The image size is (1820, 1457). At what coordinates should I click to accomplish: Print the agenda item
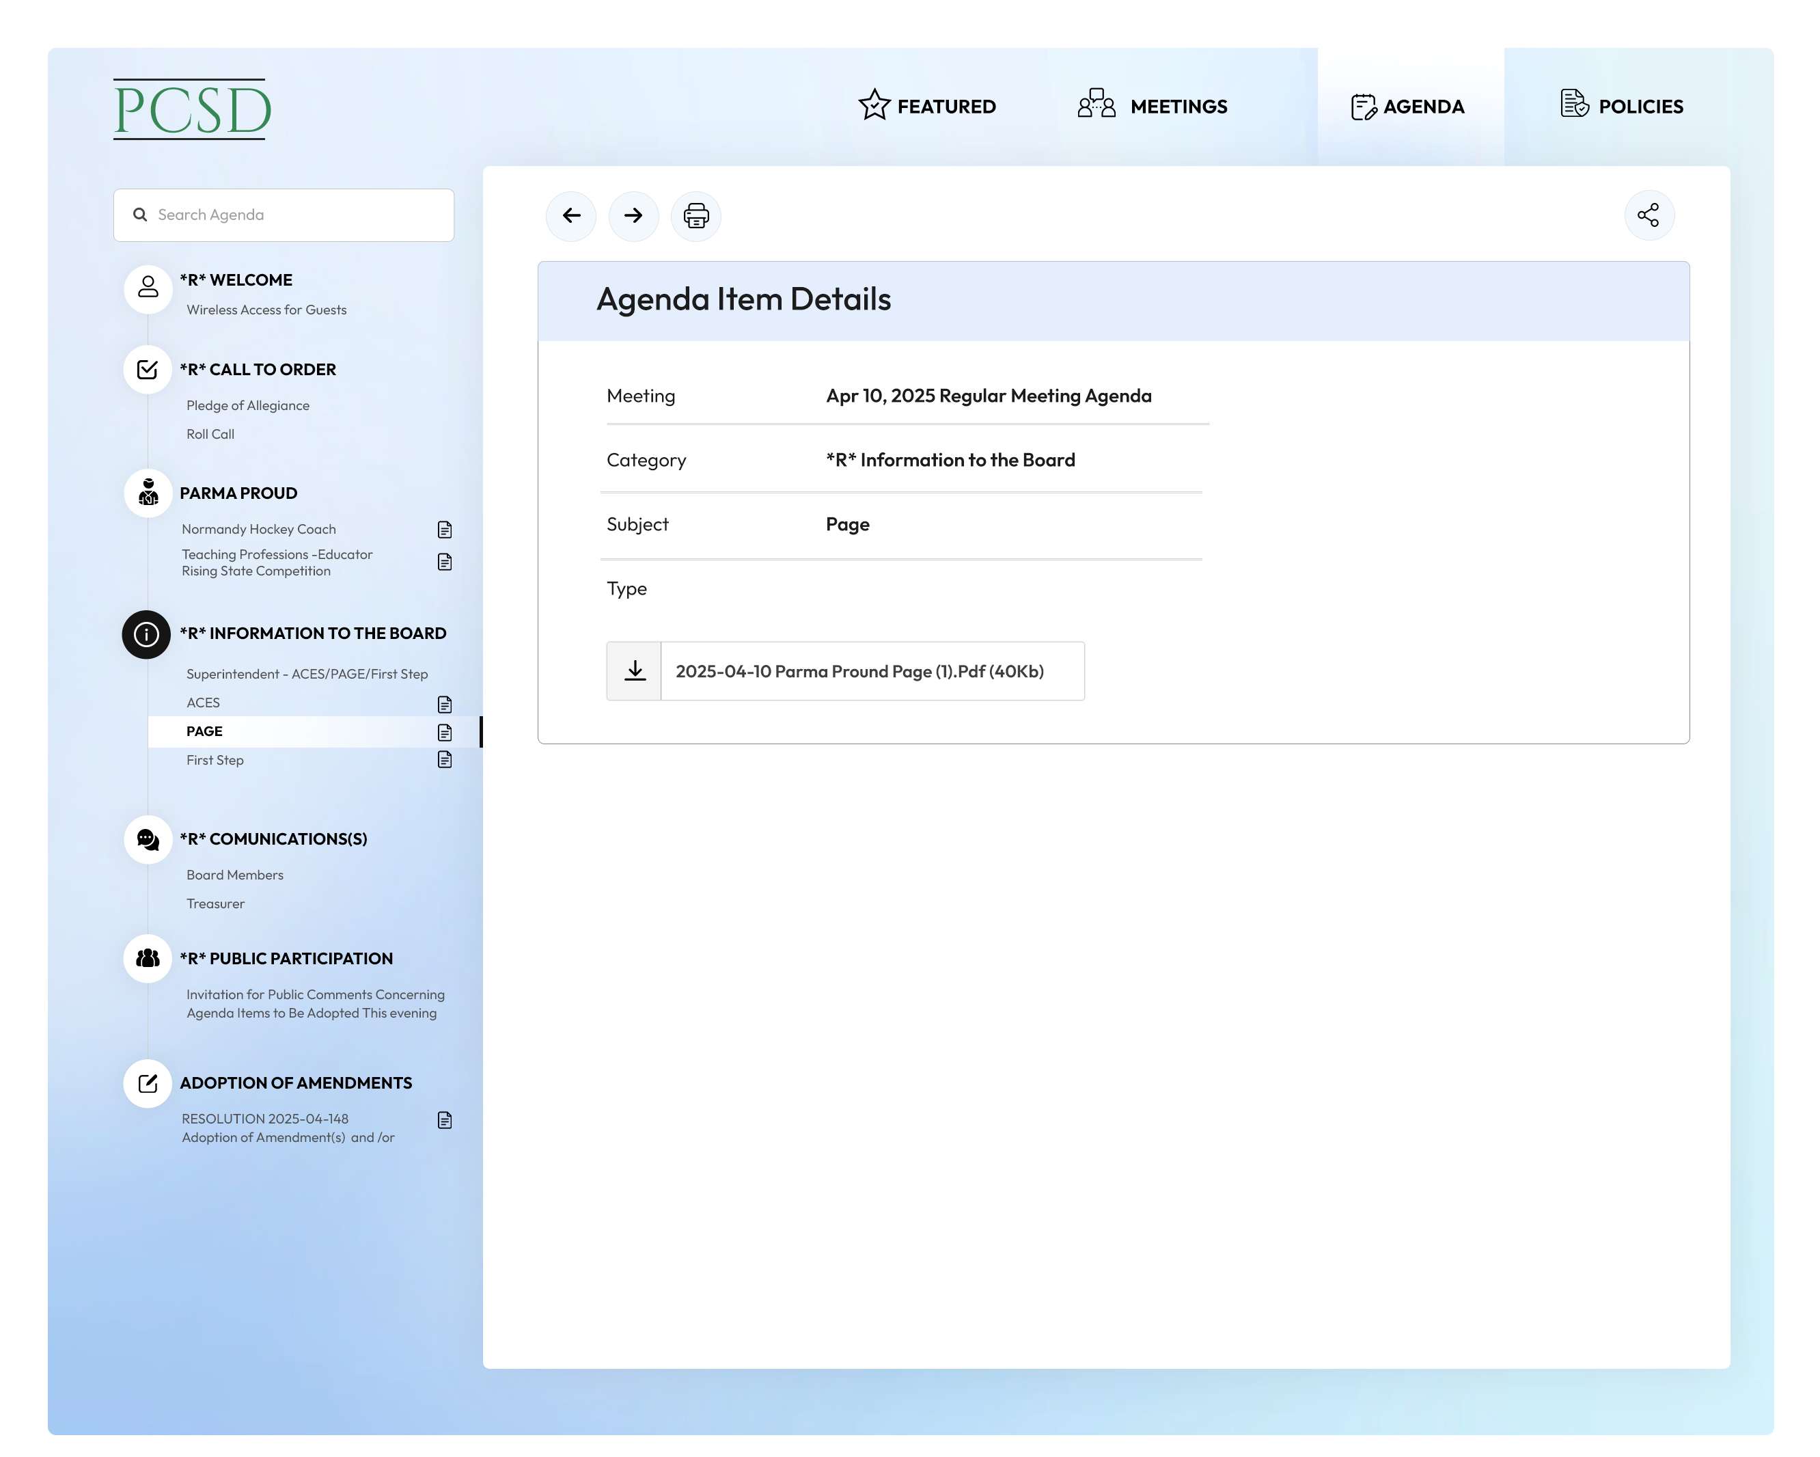click(x=695, y=215)
